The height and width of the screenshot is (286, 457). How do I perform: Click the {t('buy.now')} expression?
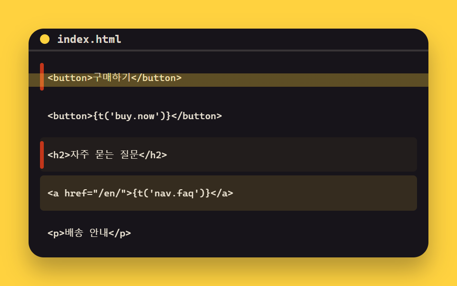click(132, 116)
